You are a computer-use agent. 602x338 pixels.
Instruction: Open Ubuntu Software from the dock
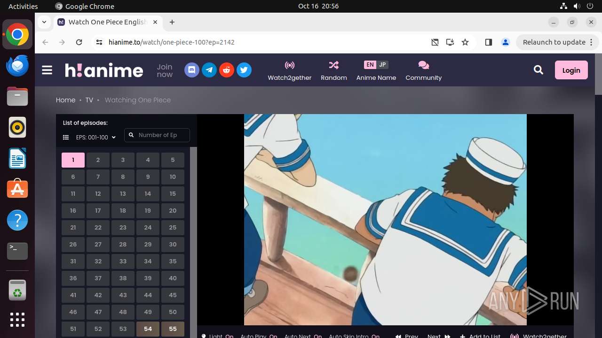pos(17,189)
